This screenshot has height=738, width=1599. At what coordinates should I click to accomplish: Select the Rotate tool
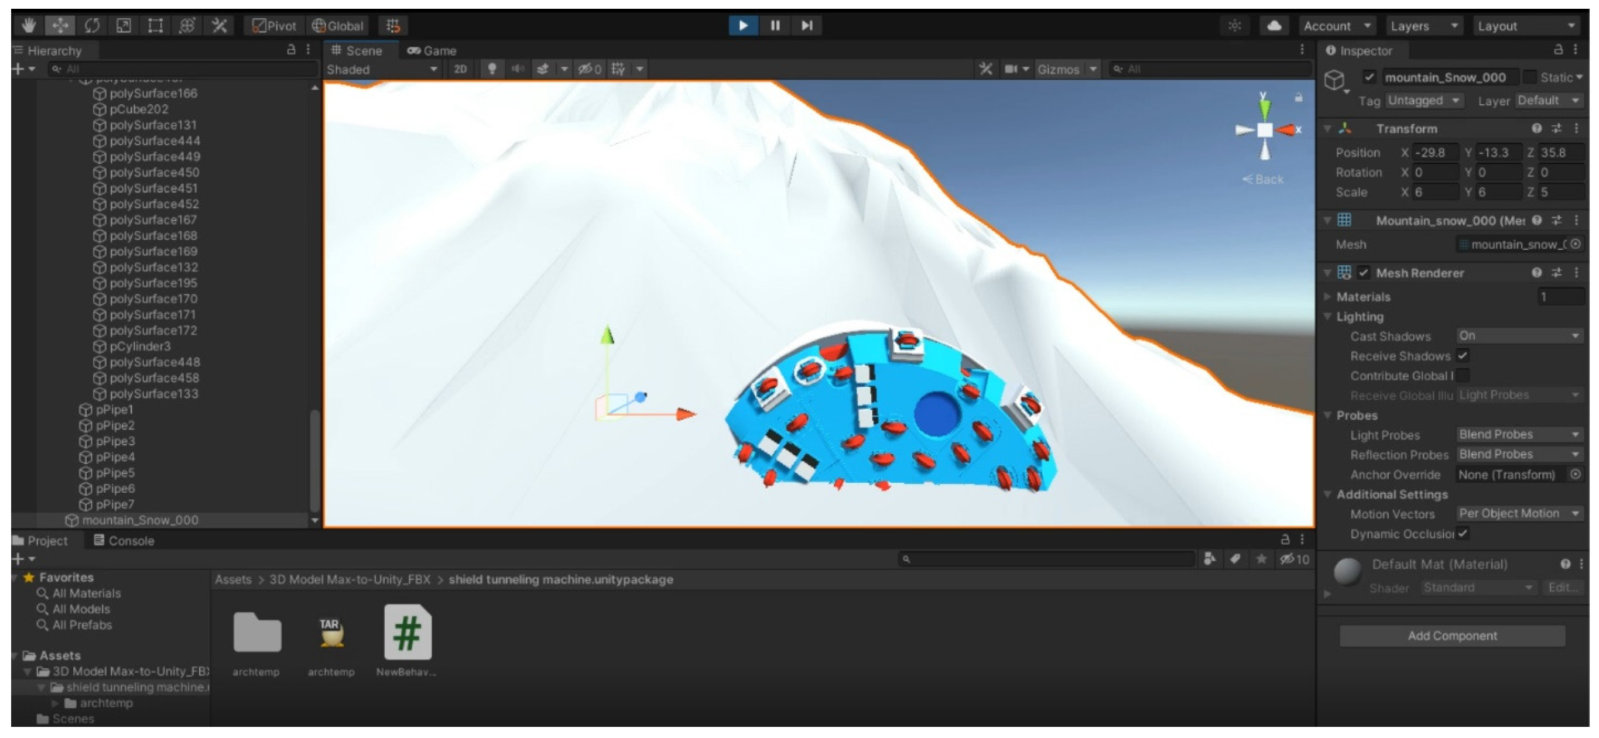tap(92, 25)
